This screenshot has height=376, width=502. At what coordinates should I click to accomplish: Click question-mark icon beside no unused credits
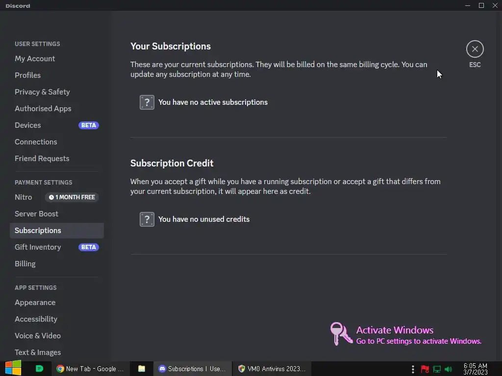tap(147, 219)
